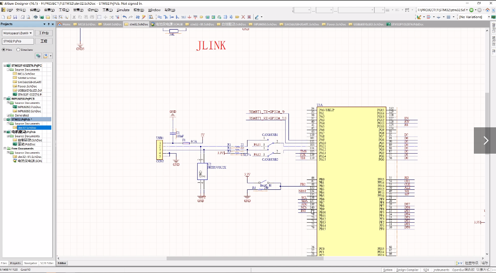
Task: Open the Projects panel options dropdown arrow
Action: click(45, 24)
